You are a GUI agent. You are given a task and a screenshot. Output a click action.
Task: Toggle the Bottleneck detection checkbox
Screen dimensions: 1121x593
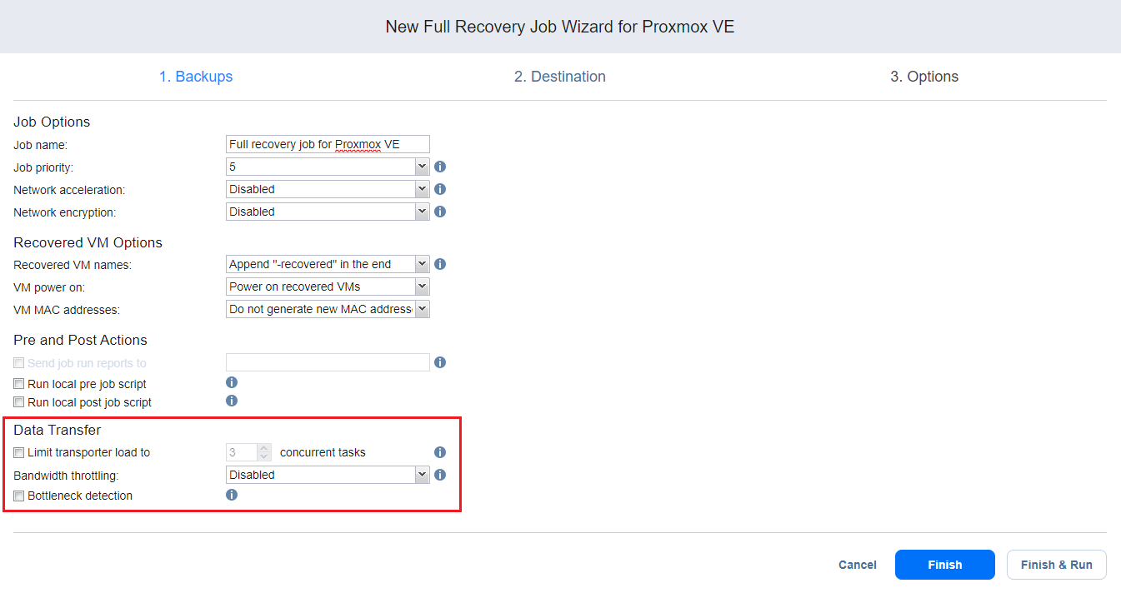click(x=19, y=496)
